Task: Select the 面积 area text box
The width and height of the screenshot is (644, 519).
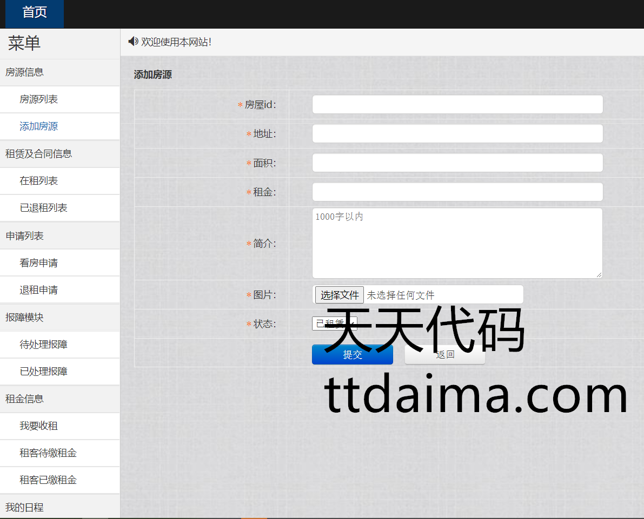Action: 457,163
